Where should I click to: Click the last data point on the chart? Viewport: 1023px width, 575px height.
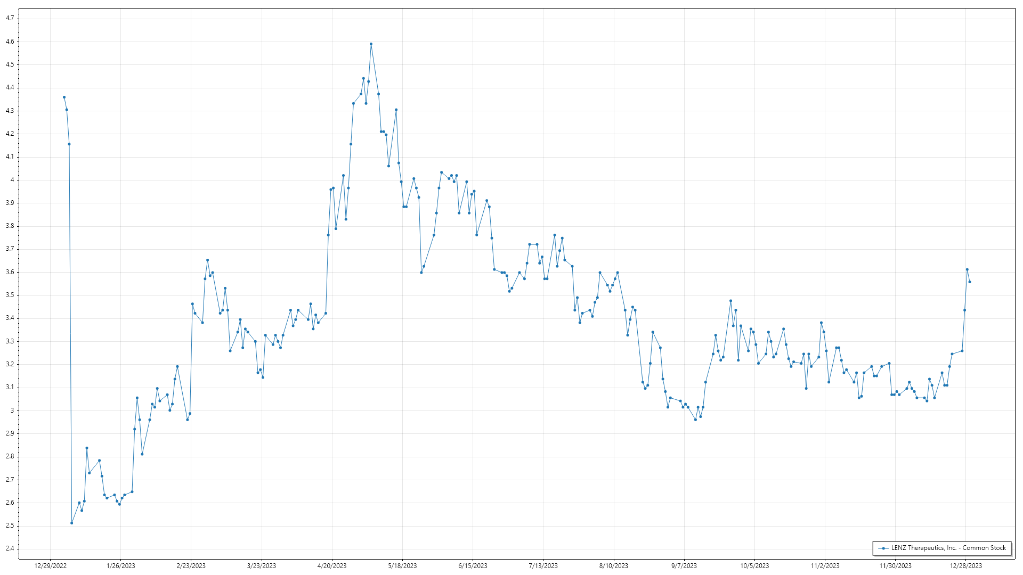pos(969,282)
